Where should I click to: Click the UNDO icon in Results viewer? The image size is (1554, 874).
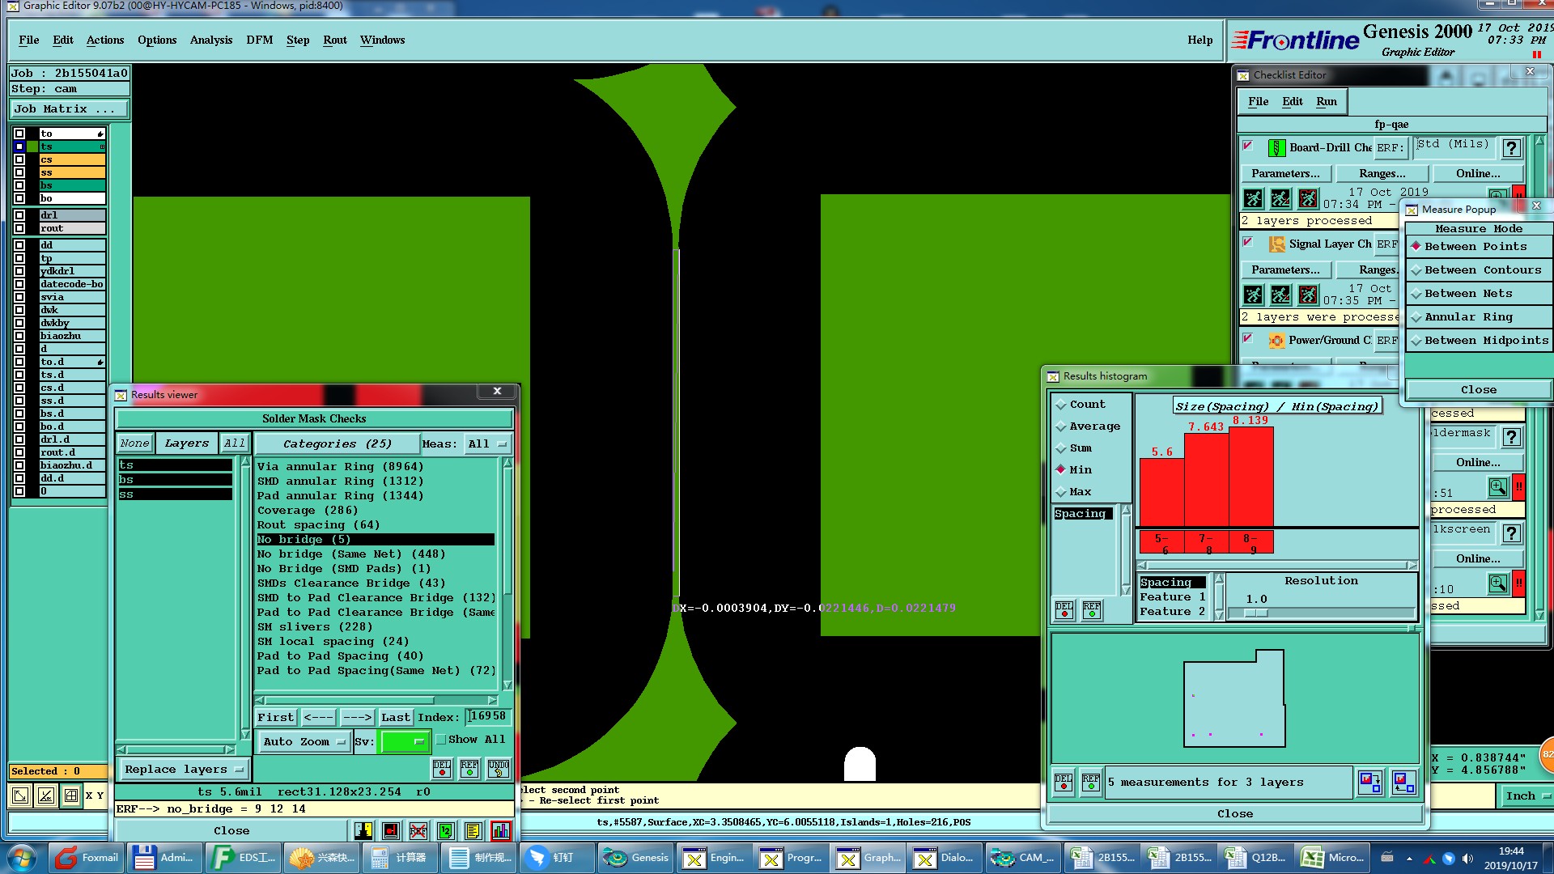point(499,767)
